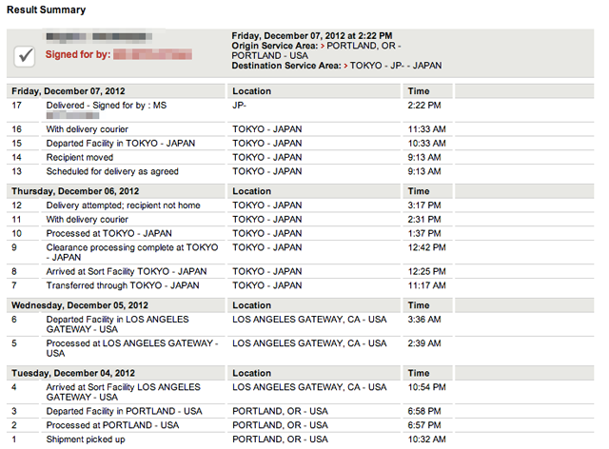Viewport: 609px width, 449px height.
Task: Click the Location column header under Friday
Action: (x=251, y=91)
